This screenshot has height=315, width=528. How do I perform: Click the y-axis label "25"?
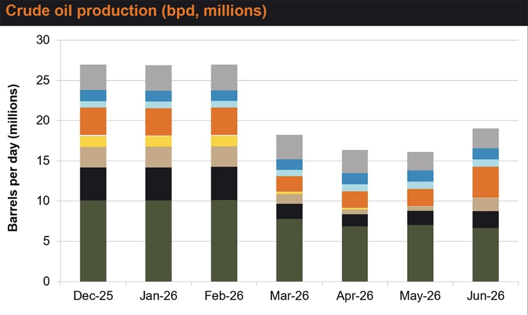pyautogui.click(x=43, y=80)
